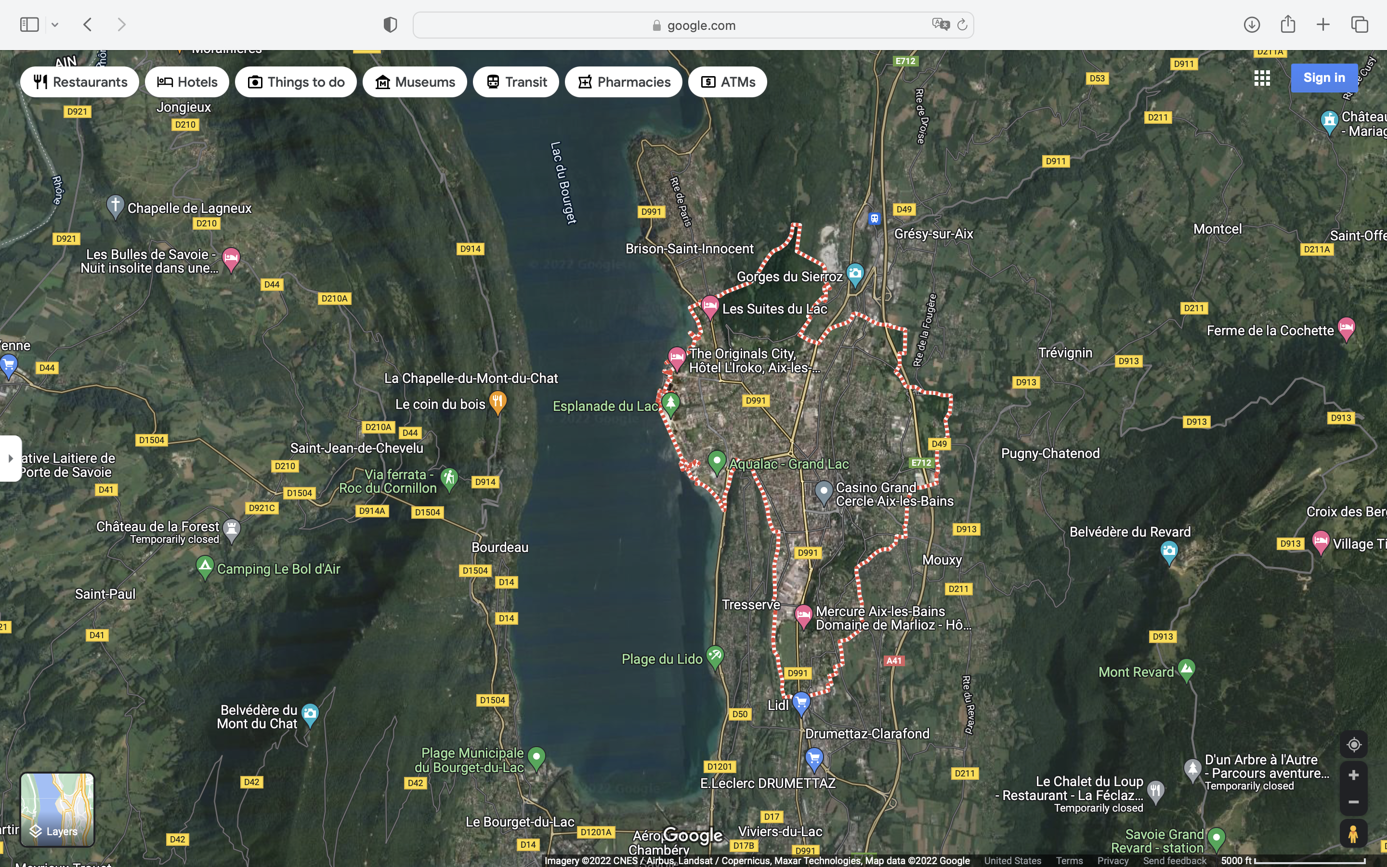
Task: Show the Safari tab overview
Action: tap(1360, 25)
